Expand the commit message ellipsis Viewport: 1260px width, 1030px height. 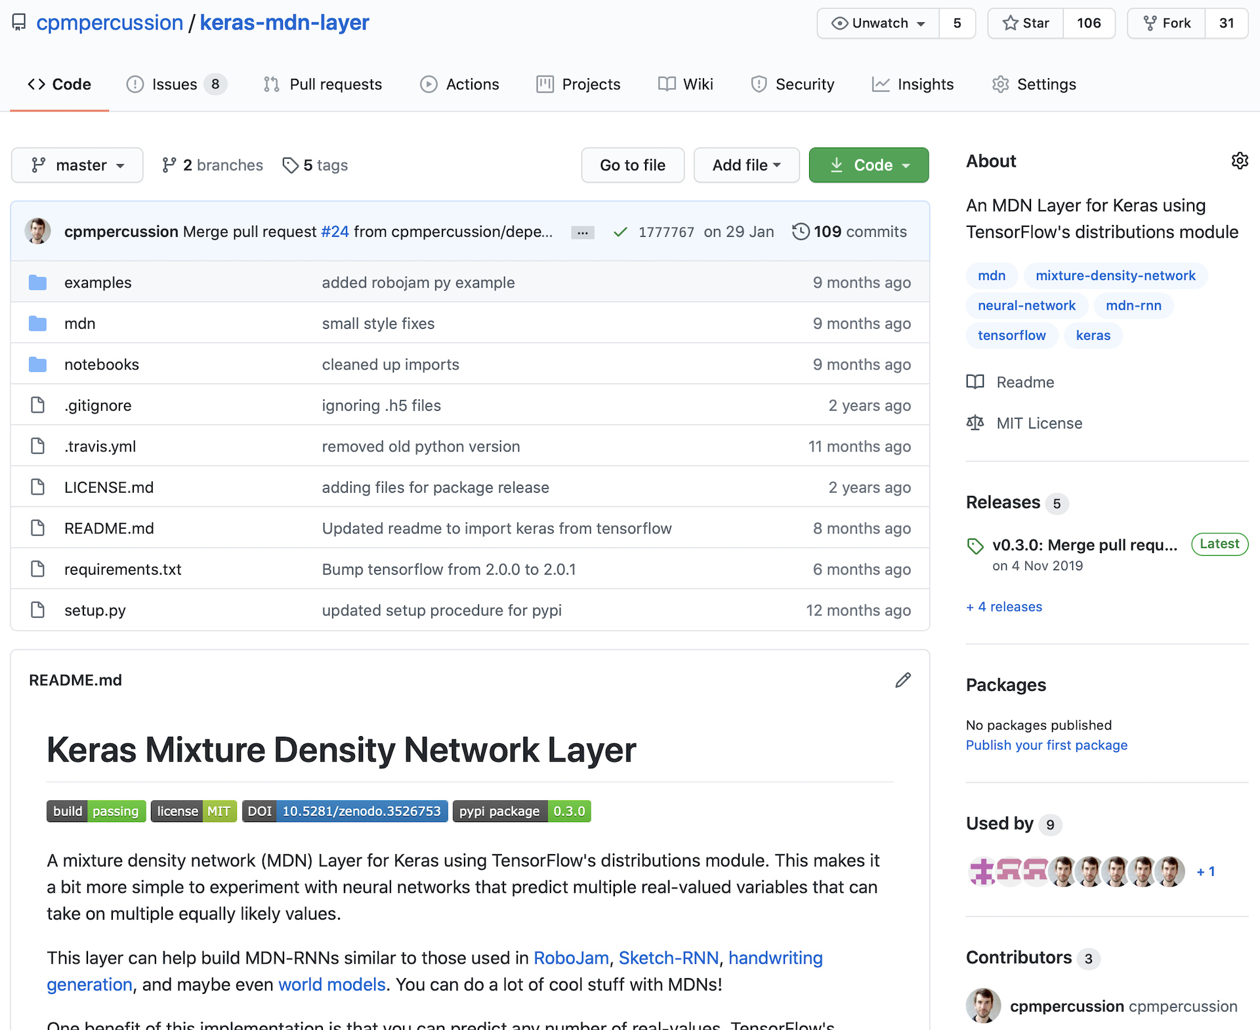click(583, 233)
